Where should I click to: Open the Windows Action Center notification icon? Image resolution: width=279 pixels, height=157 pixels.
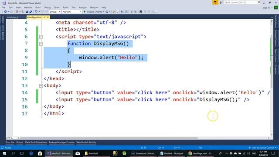point(273,153)
